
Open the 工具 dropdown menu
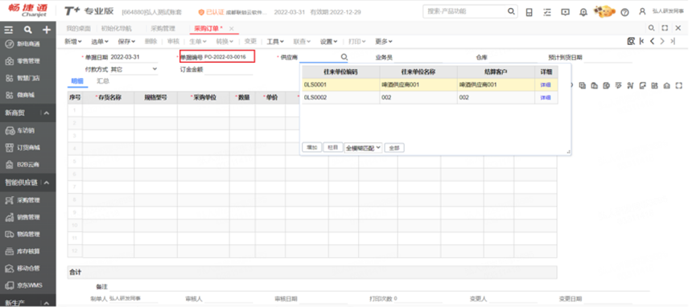[275, 41]
